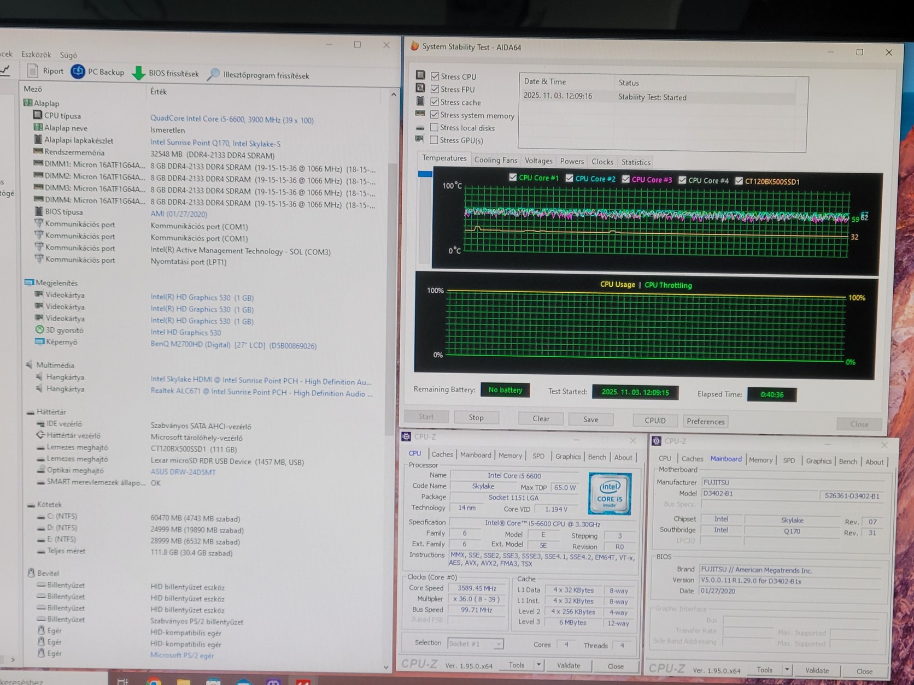Click the icon beside Stress FPU

tap(420, 88)
